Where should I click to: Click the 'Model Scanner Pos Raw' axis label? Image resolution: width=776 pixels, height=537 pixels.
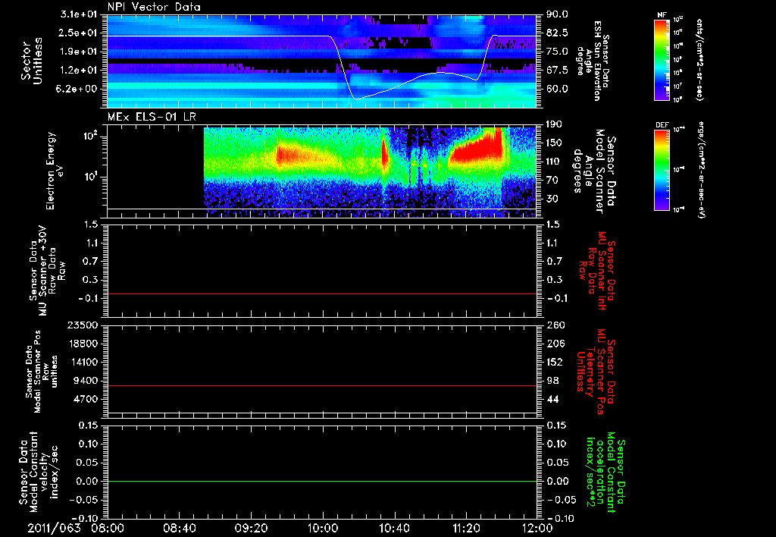pos(41,372)
